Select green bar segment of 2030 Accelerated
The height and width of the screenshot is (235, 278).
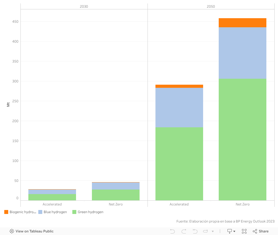click(x=52, y=197)
